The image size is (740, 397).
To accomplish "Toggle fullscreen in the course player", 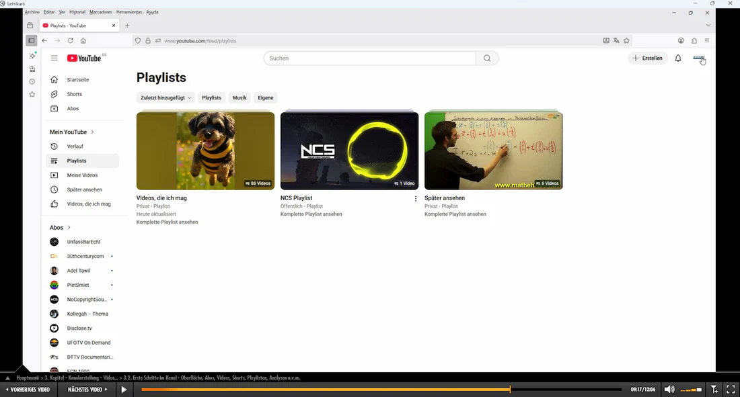I will (x=731, y=390).
